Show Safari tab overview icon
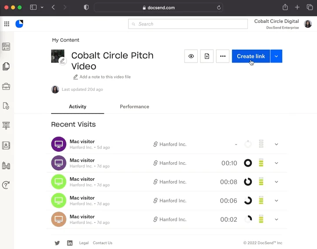The image size is (317, 249). tap(310, 7)
